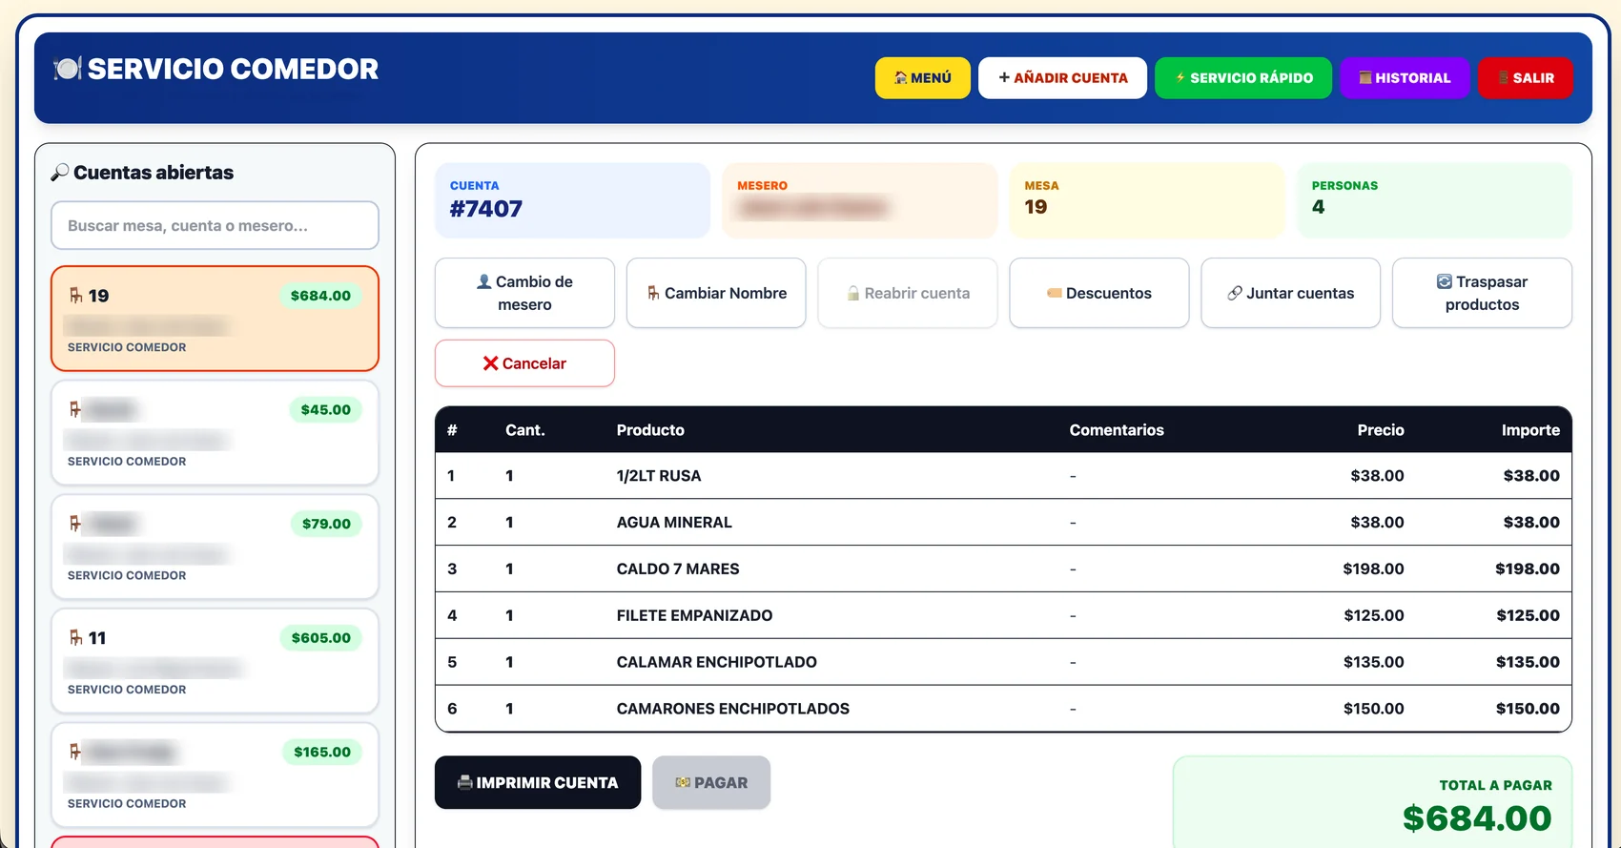Focus the Buscar mesa search field
This screenshot has height=848, width=1621.
[215, 225]
